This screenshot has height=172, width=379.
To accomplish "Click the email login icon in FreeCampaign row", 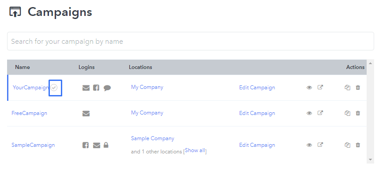I will pos(86,113).
